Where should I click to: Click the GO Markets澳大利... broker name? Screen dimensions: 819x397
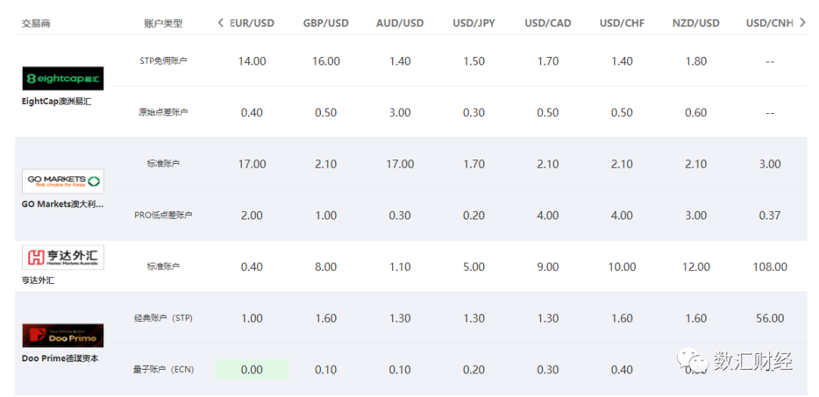click(x=64, y=204)
